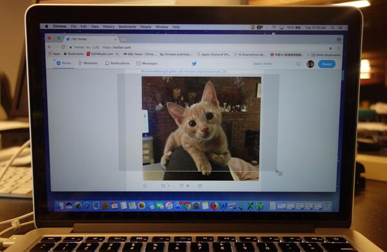Bookmark this page with the star icon
The image size is (387, 252).
tap(330, 48)
